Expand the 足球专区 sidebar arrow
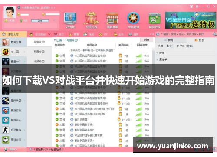Image resolution: width=217 pixels, height=157 pixels. [x=24, y=140]
